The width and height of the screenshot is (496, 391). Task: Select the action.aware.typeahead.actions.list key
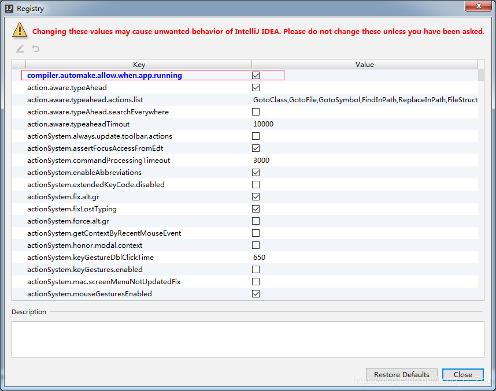pos(85,99)
